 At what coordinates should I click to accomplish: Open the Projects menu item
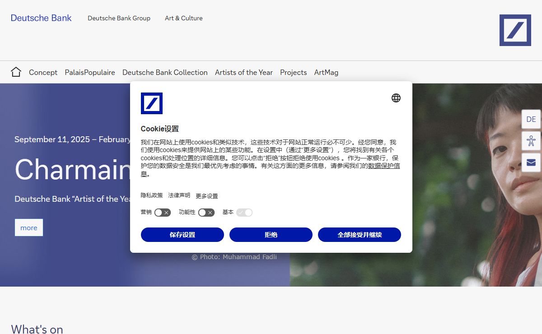tap(293, 72)
